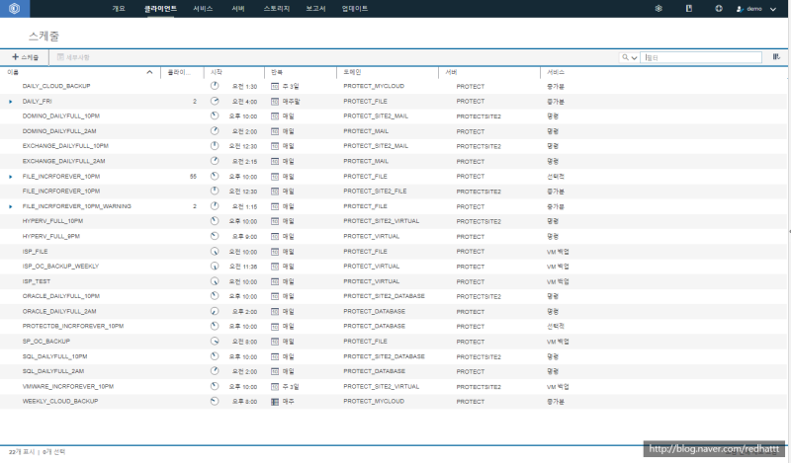Select the ISP_OC_BACKUP_WEEKLY schedule name
791x463 pixels.
click(x=60, y=266)
